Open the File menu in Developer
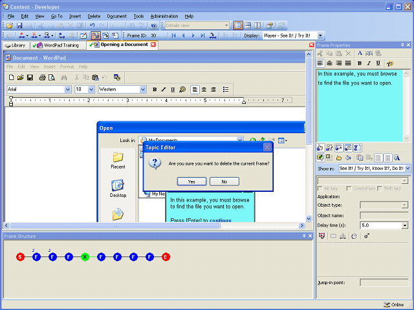 point(11,16)
